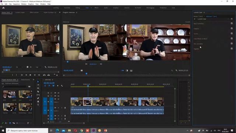
Task: Toggle the Basic Correction checkbox
Action: click(x=232, y=23)
